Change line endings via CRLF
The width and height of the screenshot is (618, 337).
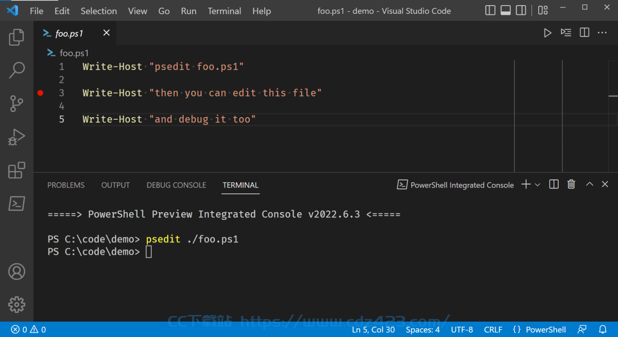click(493, 330)
